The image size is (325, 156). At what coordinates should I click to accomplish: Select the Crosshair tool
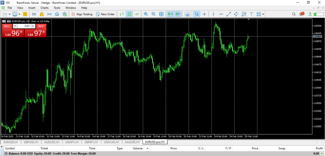[x=204, y=14]
